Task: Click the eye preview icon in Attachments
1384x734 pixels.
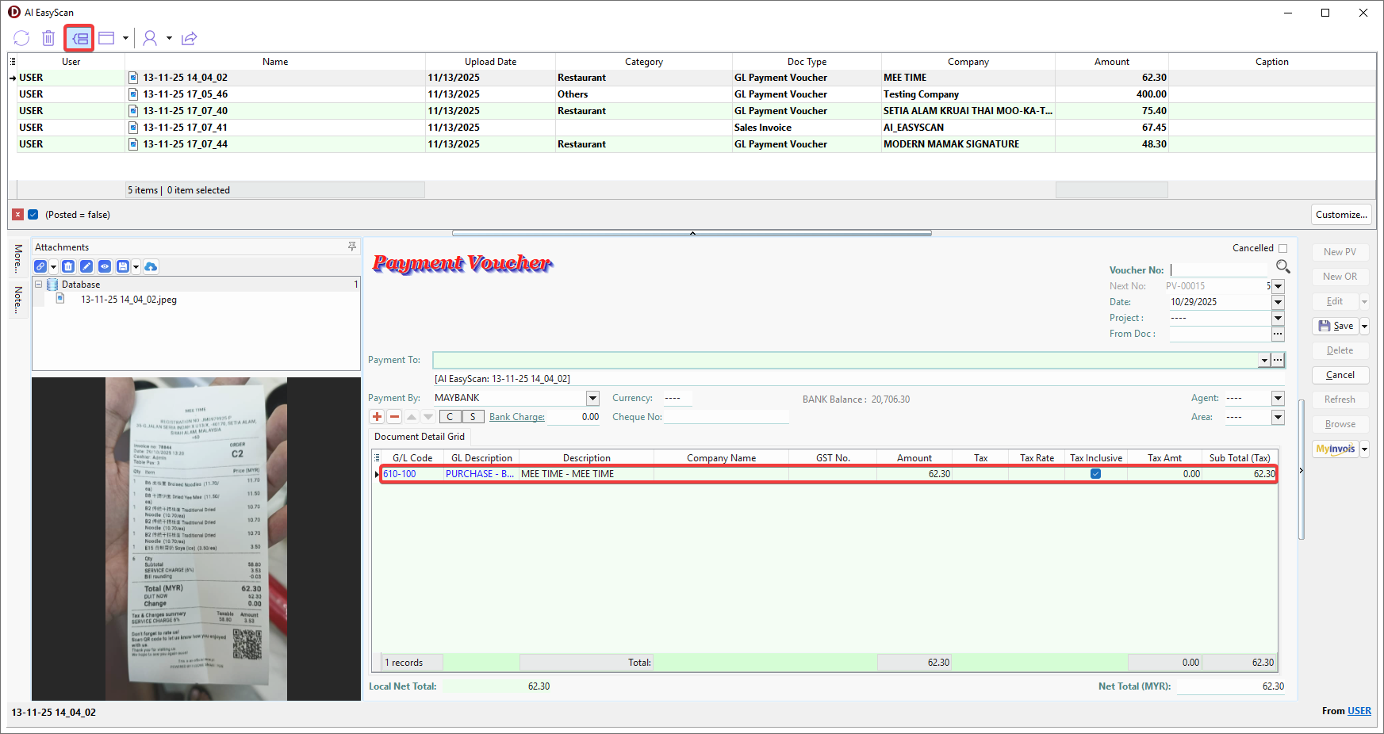Action: click(105, 266)
